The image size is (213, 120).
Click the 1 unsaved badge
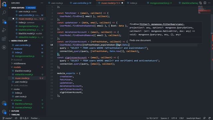[x=31, y=8]
